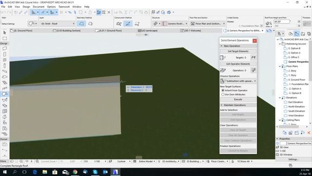Image resolution: width=312 pixels, height=176 pixels.
Task: Click the Execute button
Action: (238, 99)
